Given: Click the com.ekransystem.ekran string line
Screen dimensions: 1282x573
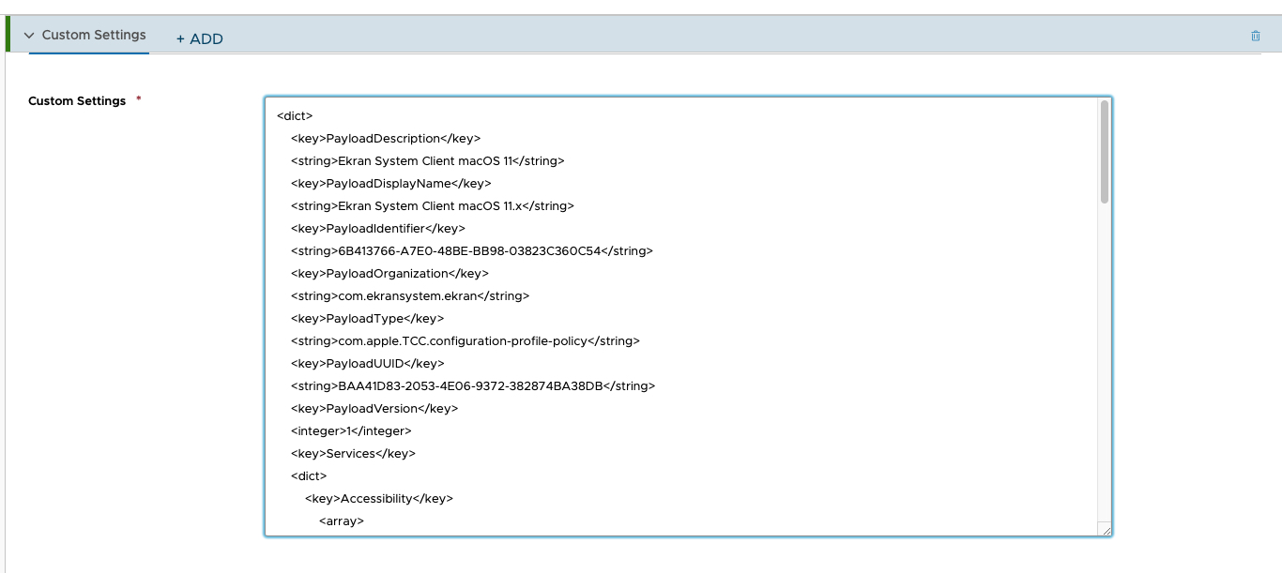Looking at the screenshot, I should [409, 296].
